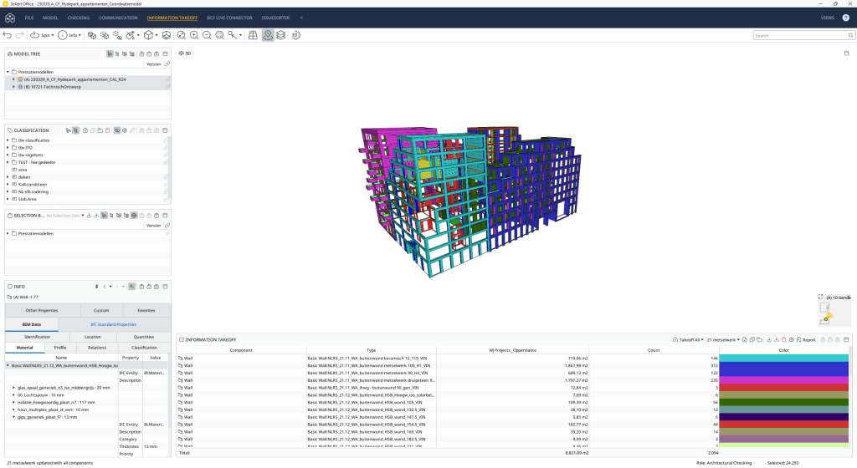The height and width of the screenshot is (468, 857).
Task: Click the magenta color swatch of druipsteen row
Action: point(783,380)
